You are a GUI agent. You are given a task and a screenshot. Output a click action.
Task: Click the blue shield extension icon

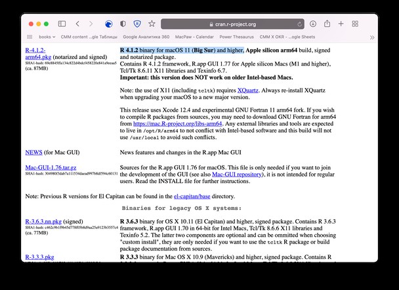(137, 24)
